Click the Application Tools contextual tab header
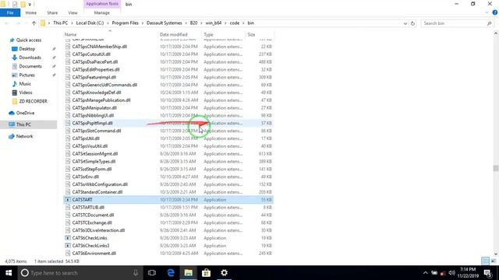Image resolution: width=499 pixels, height=280 pixels. point(102,4)
